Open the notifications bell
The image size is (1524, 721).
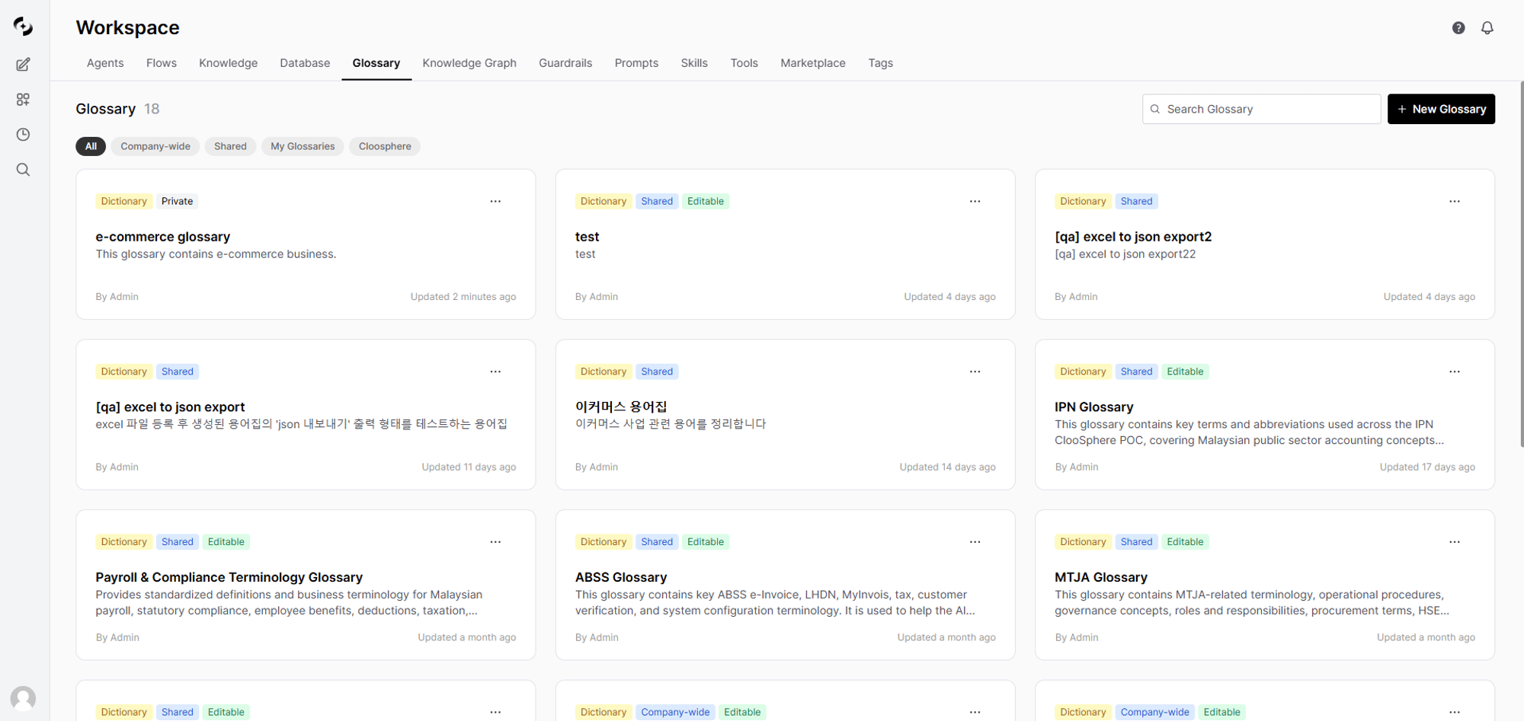1487,28
